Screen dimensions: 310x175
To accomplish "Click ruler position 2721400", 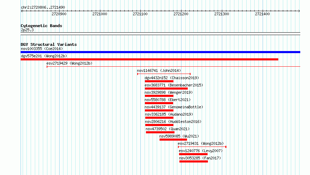I will click(262, 14).
